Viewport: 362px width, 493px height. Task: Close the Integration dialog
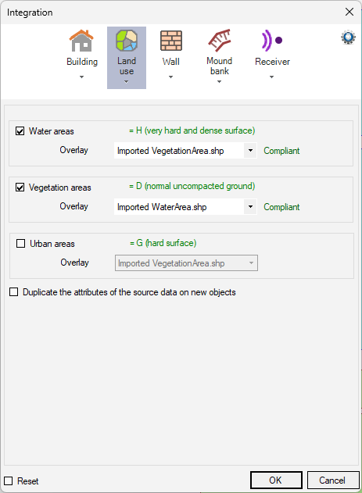point(349,12)
